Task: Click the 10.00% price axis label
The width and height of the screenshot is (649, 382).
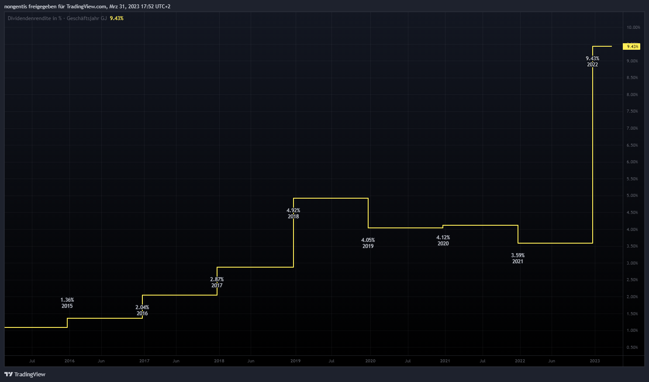Action: coord(633,28)
